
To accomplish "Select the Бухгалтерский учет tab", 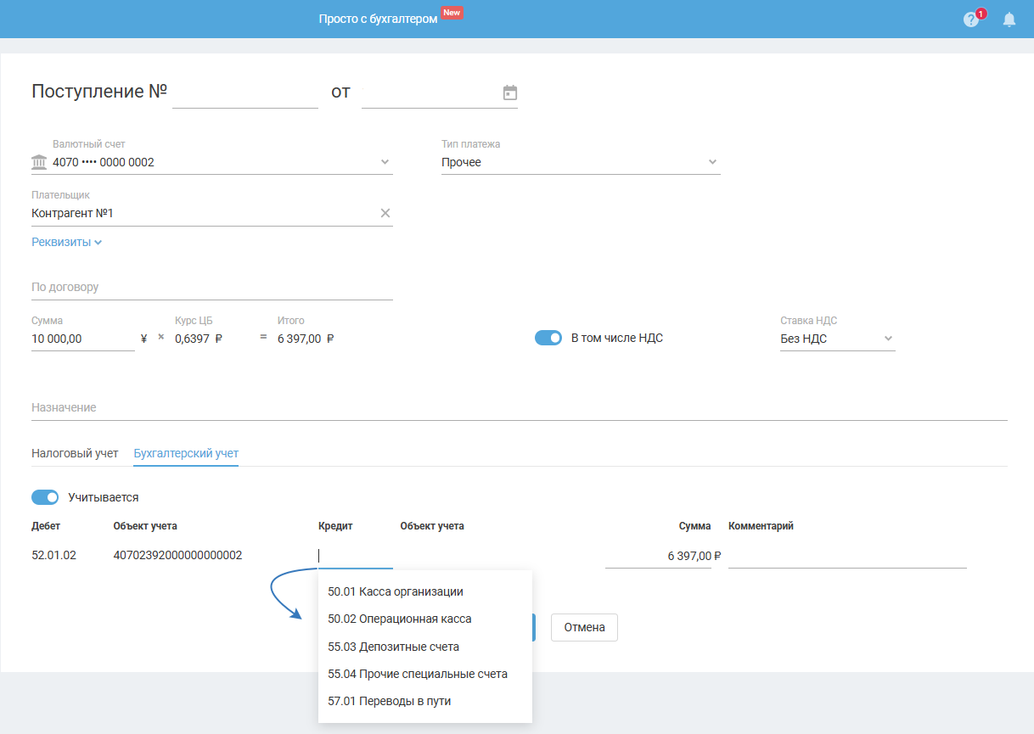I will click(186, 453).
